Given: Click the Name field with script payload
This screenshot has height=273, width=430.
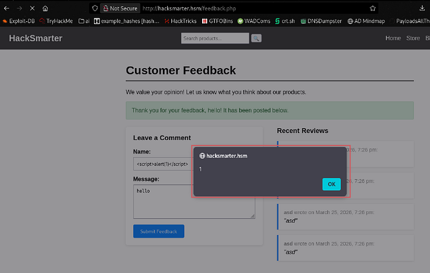Looking at the screenshot, I should (163, 164).
